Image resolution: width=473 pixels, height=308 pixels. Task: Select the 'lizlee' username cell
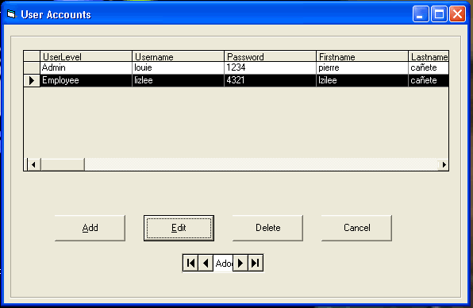tap(178, 80)
